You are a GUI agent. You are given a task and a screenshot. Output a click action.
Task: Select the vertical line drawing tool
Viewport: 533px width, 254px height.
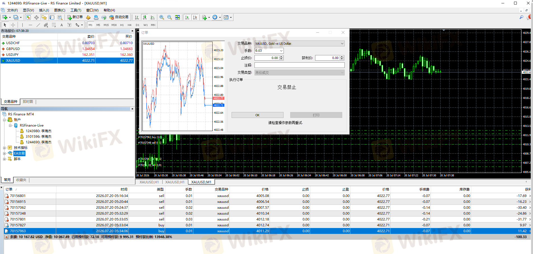pos(23,25)
